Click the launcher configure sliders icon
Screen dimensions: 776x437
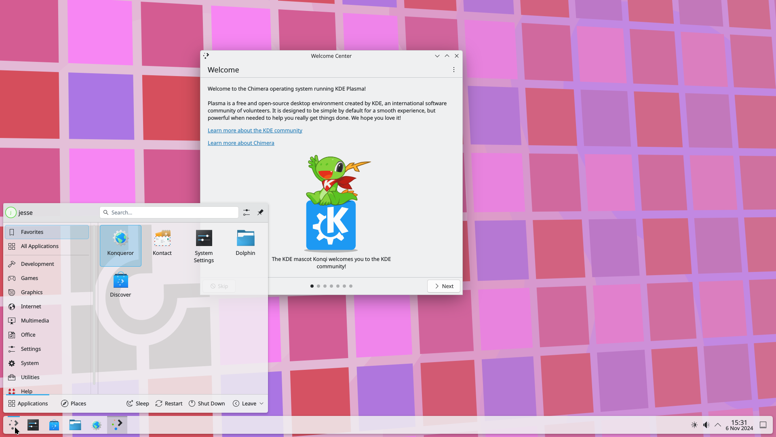click(247, 212)
